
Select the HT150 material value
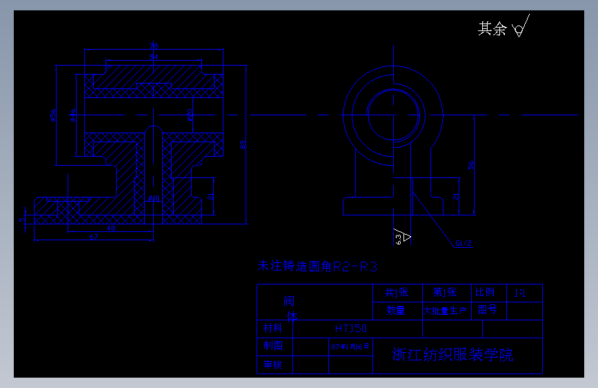(351, 329)
